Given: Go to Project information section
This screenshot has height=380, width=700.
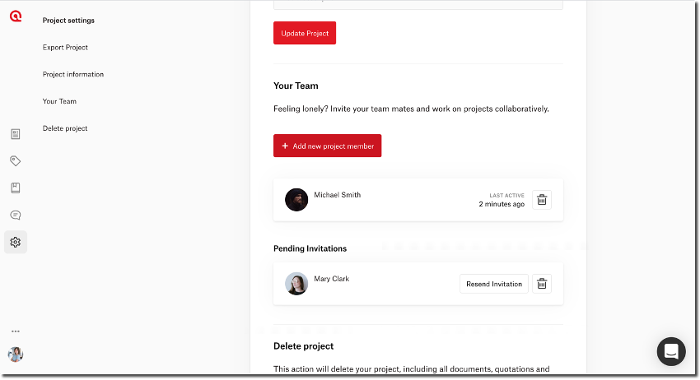Looking at the screenshot, I should (x=73, y=75).
